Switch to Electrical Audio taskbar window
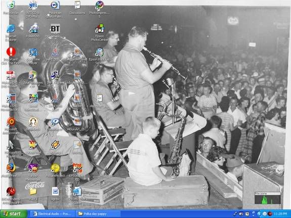Screen dimensions: 291x218 tap(52, 214)
